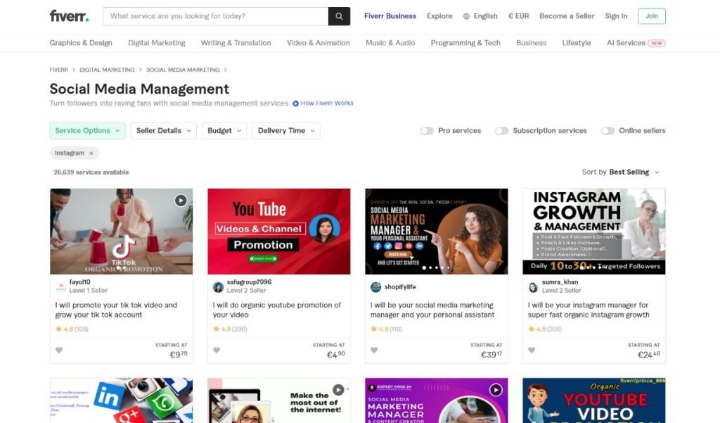Go to SOCIAL MEDIA MARKETING breadcrumb
Screen dimensions: 720x423
point(183,70)
